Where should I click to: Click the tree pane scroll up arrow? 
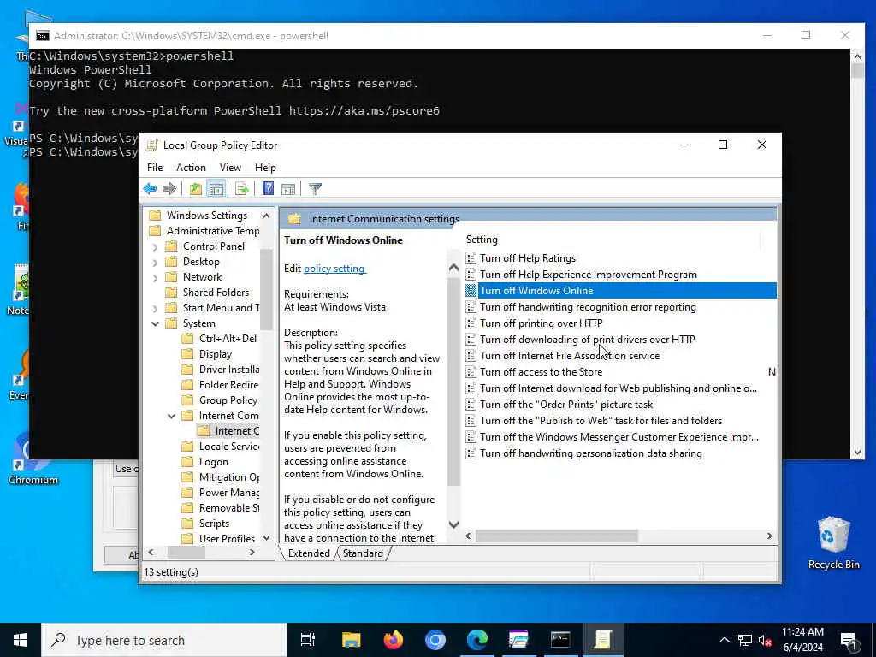tap(267, 216)
